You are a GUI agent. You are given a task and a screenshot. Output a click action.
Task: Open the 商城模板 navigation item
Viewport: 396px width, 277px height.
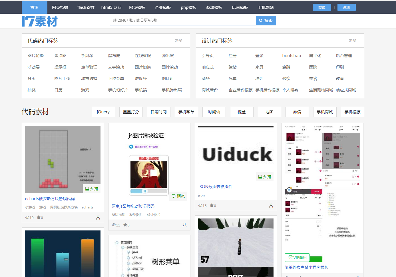point(214,7)
